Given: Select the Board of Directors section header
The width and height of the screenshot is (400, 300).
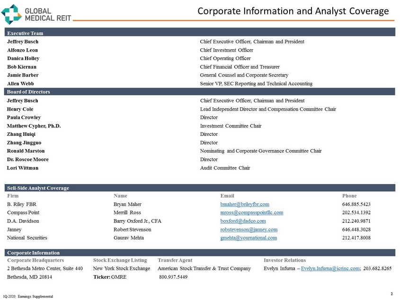Looking at the screenshot, I should (x=28, y=92).
